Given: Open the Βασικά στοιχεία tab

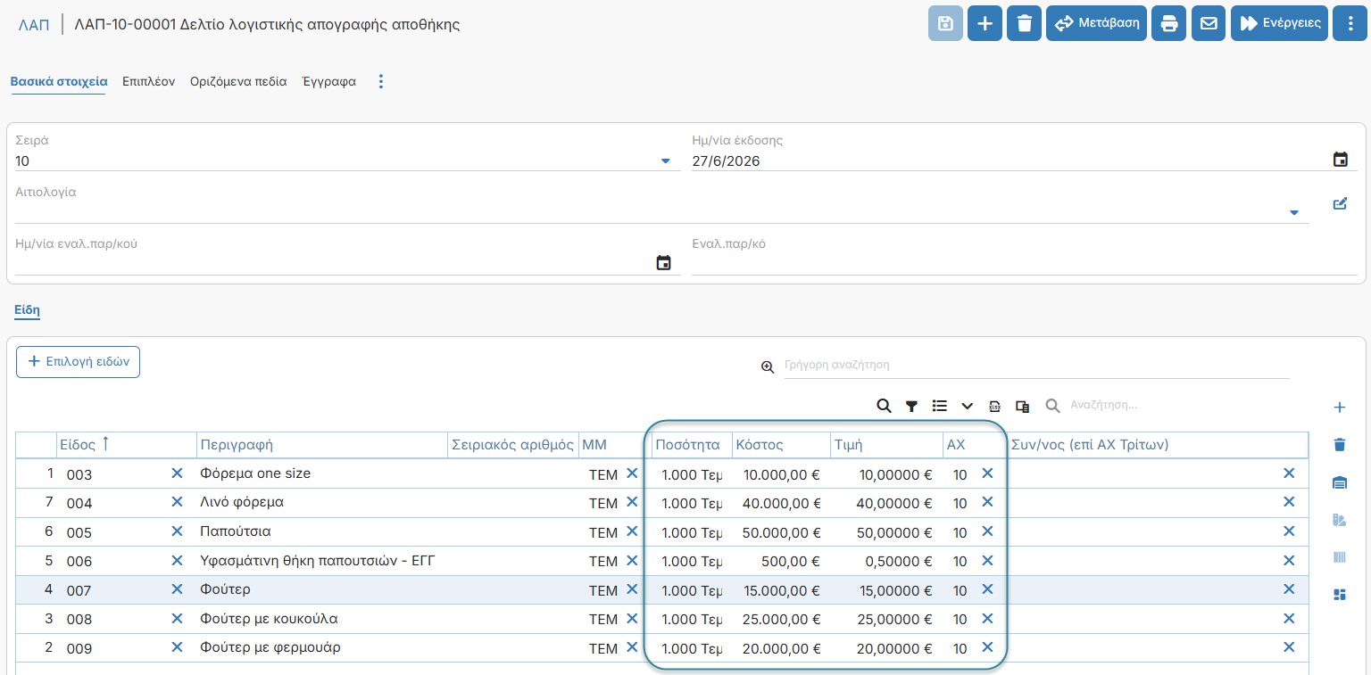Looking at the screenshot, I should click(59, 81).
